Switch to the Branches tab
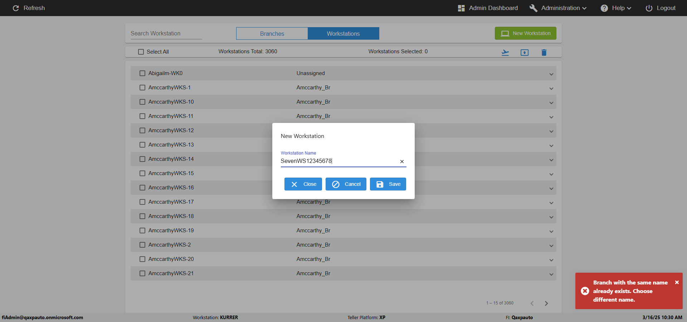This screenshot has width=687, height=322. click(x=272, y=34)
